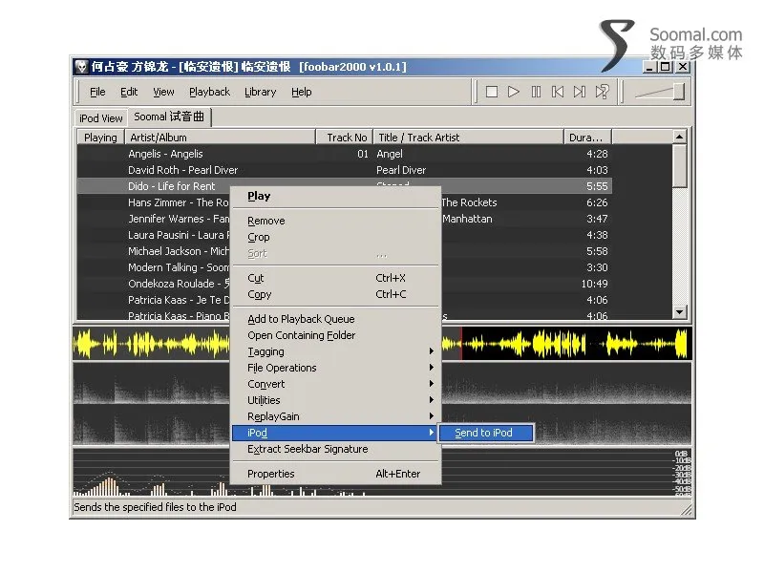The height and width of the screenshot is (573, 764).
Task: Click the Stop playback button
Action: pos(492,92)
